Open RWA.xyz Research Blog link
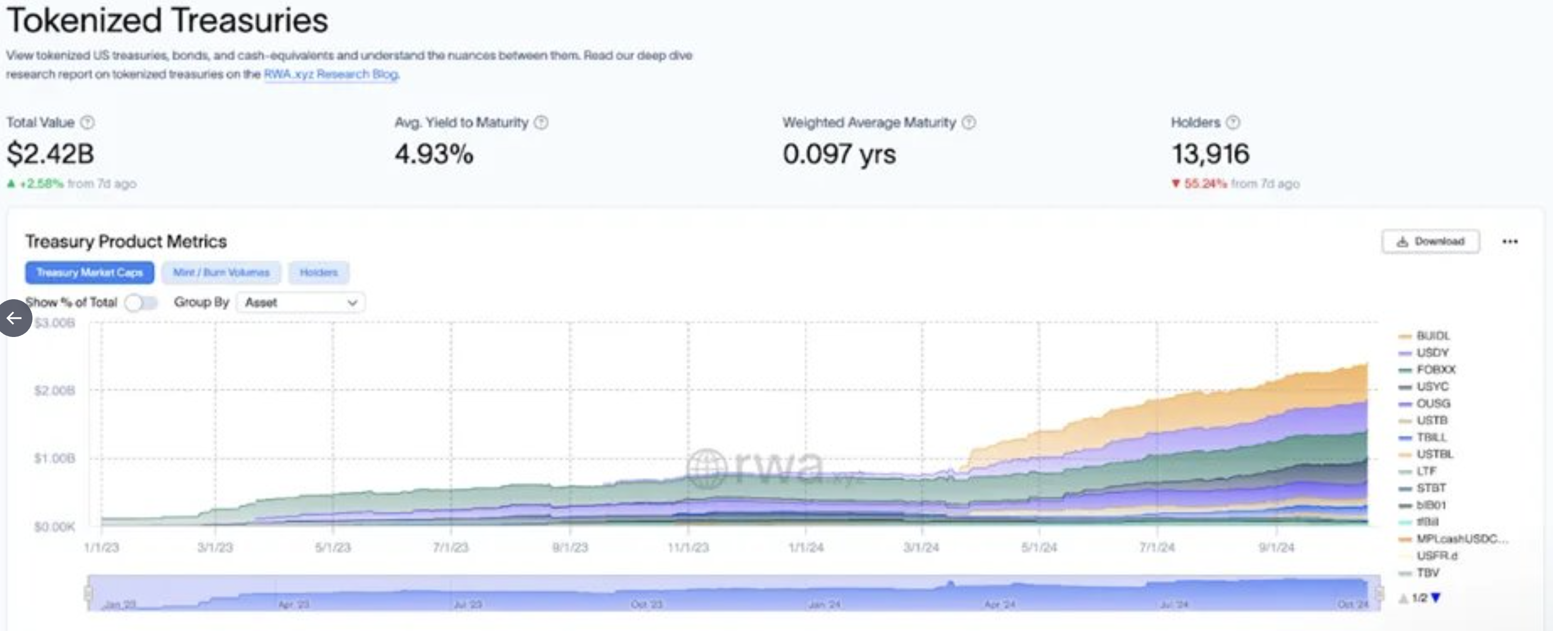Screen dimensions: 1553x631 point(331,74)
